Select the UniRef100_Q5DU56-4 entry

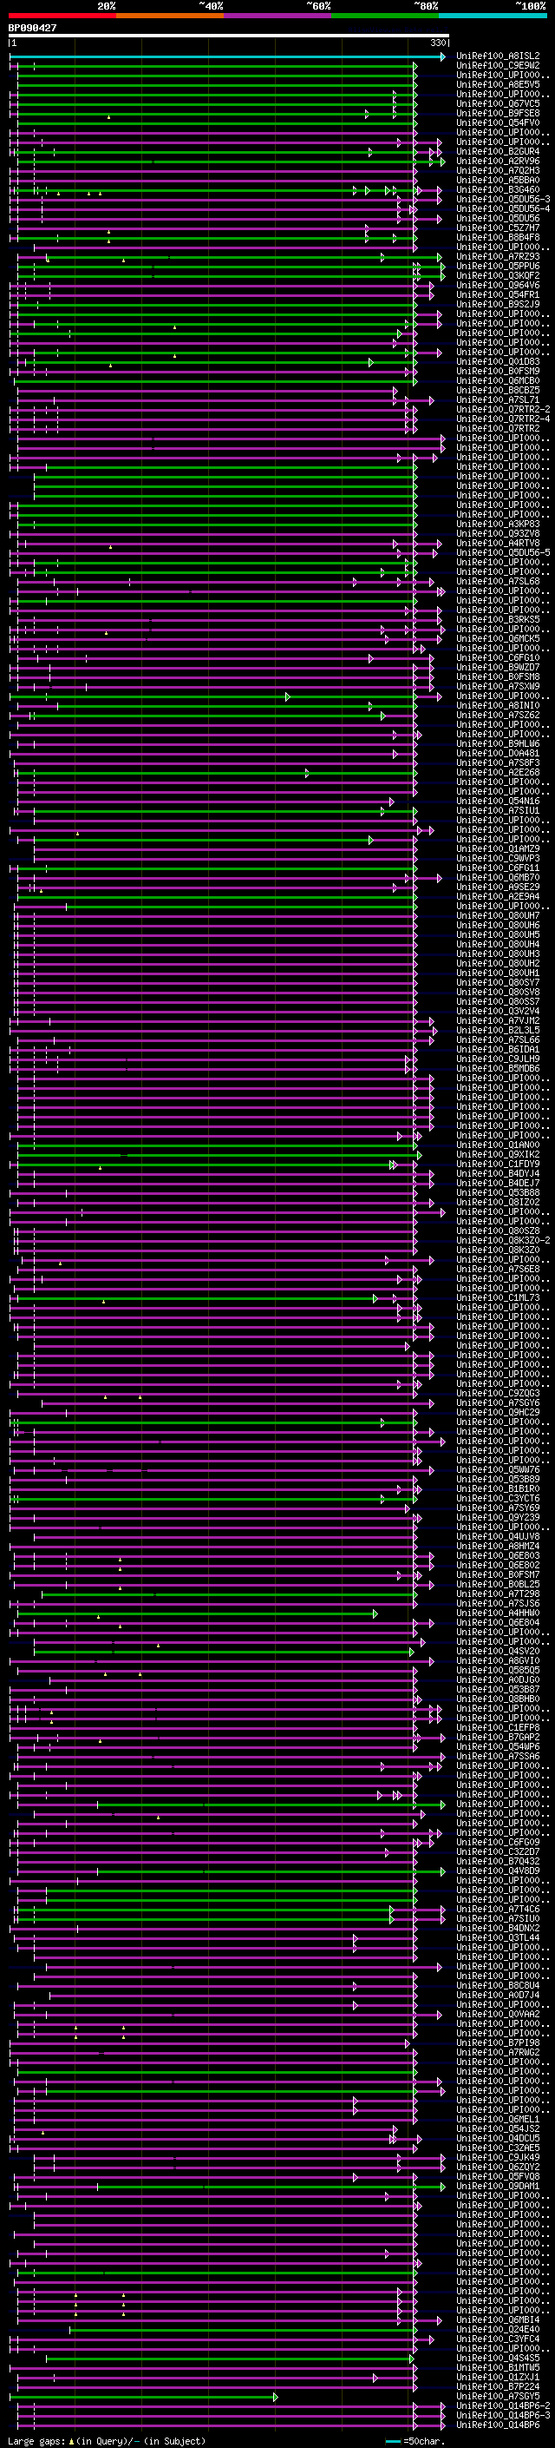(503, 208)
